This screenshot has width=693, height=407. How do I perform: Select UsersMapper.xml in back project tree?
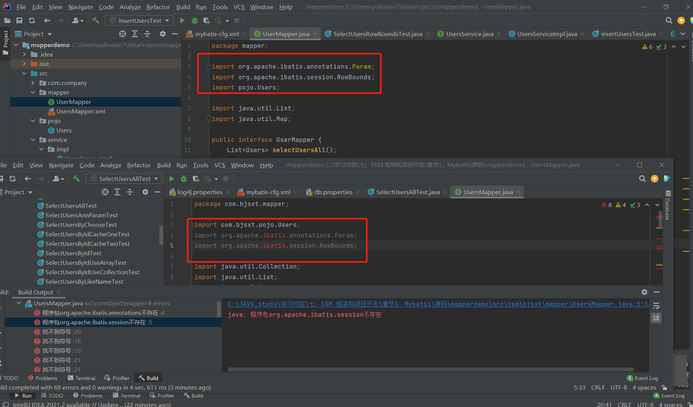tap(80, 111)
